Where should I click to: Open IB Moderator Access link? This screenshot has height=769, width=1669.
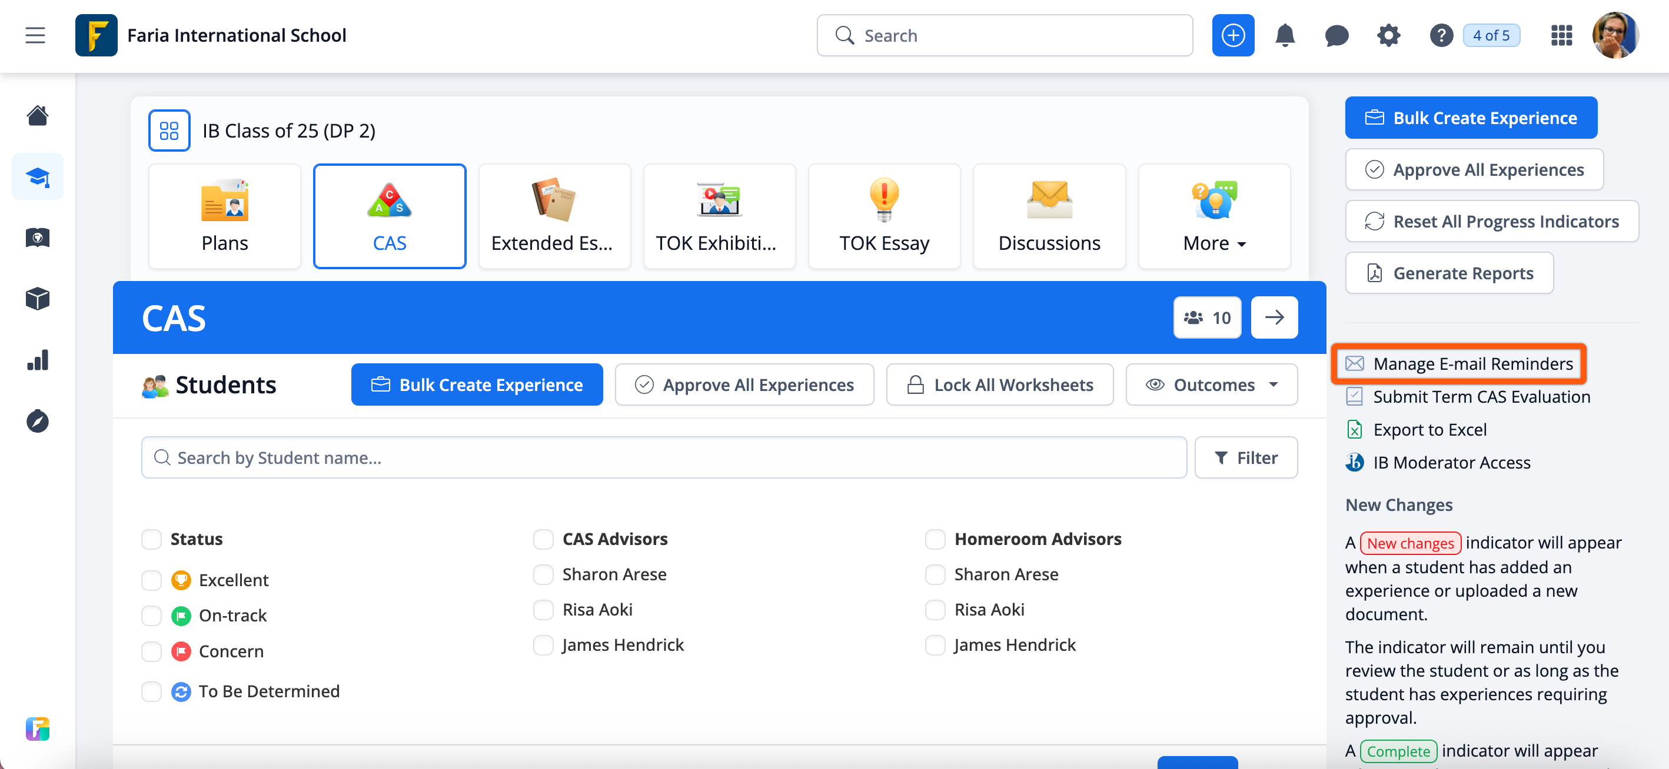1438,462
